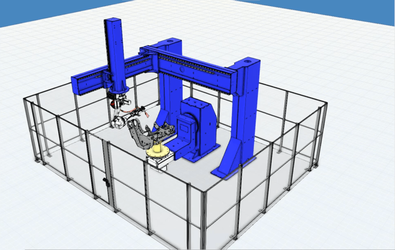Viewport: 395px width, 250px height.
Task: Select the tall blue vertical gantry column
Action: pyautogui.click(x=115, y=50)
